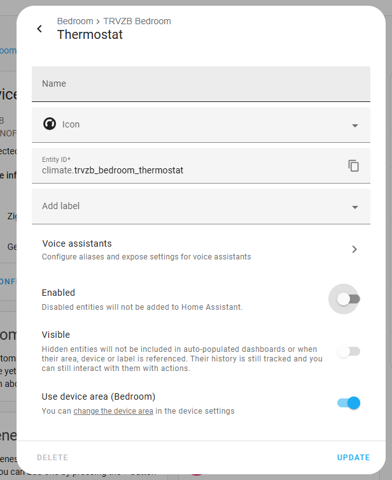Open the Voice assistants settings row
The width and height of the screenshot is (392, 480).
click(x=201, y=249)
